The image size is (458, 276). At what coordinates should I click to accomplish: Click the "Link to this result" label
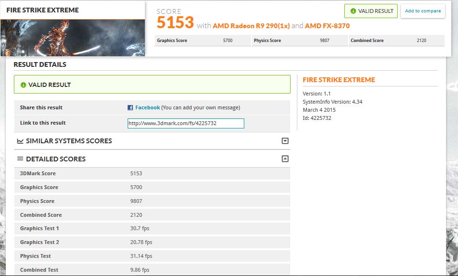43,123
